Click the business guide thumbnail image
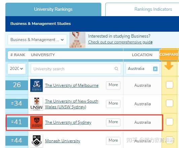Viewport: 179px width, 148px height. tap(77, 40)
